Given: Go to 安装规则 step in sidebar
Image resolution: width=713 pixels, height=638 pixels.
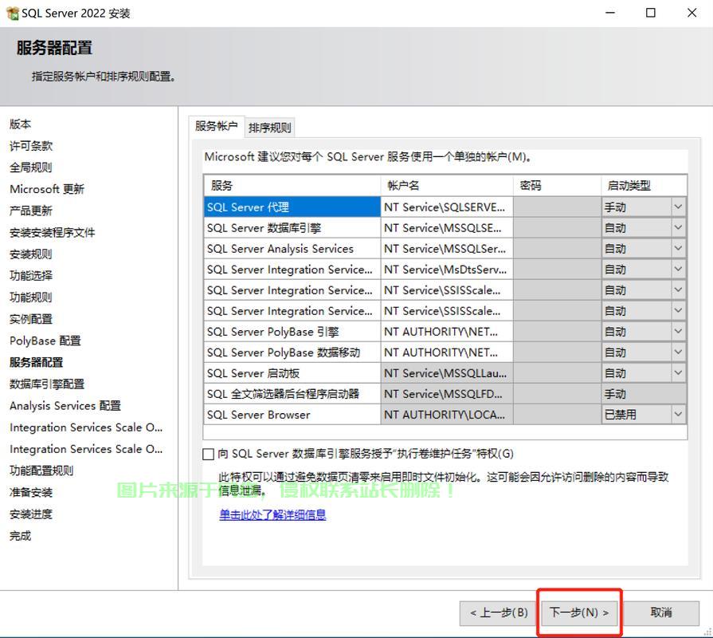Looking at the screenshot, I should click(31, 254).
